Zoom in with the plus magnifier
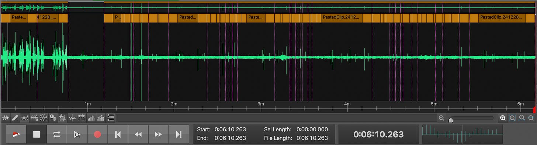This screenshot has width=537, height=145. coord(502,118)
